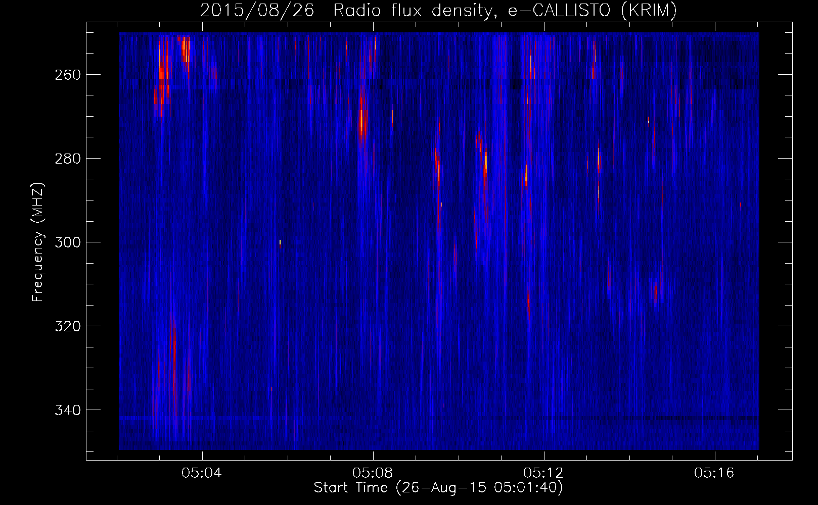This screenshot has width=818, height=505.
Task: Click the 05:12 time tick label
Action: click(543, 473)
